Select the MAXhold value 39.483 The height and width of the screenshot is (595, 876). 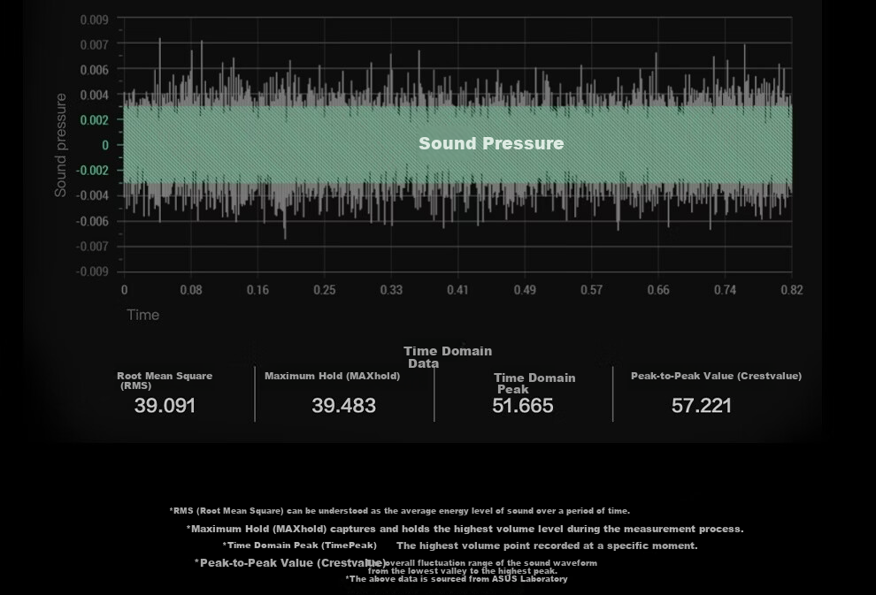click(343, 406)
